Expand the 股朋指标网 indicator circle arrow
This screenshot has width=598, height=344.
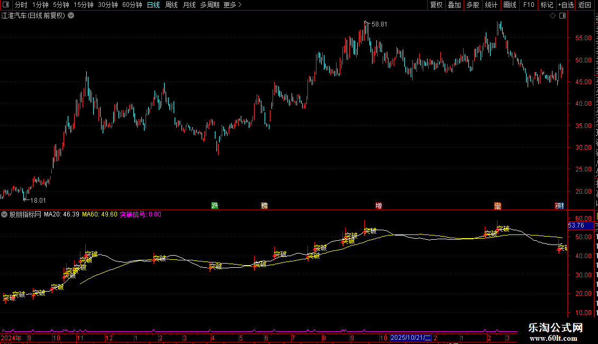[4, 214]
